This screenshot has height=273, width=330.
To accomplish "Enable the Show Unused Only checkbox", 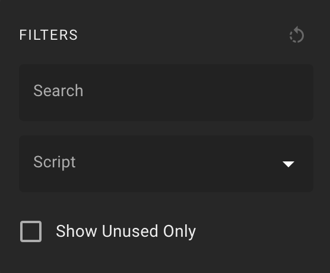I will coord(31,231).
